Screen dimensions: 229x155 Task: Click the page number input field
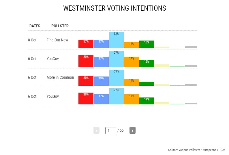coord(110,130)
